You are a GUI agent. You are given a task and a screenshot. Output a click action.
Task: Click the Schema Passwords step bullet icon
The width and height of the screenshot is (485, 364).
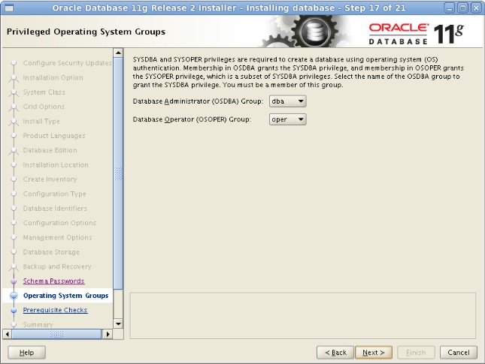click(x=14, y=281)
